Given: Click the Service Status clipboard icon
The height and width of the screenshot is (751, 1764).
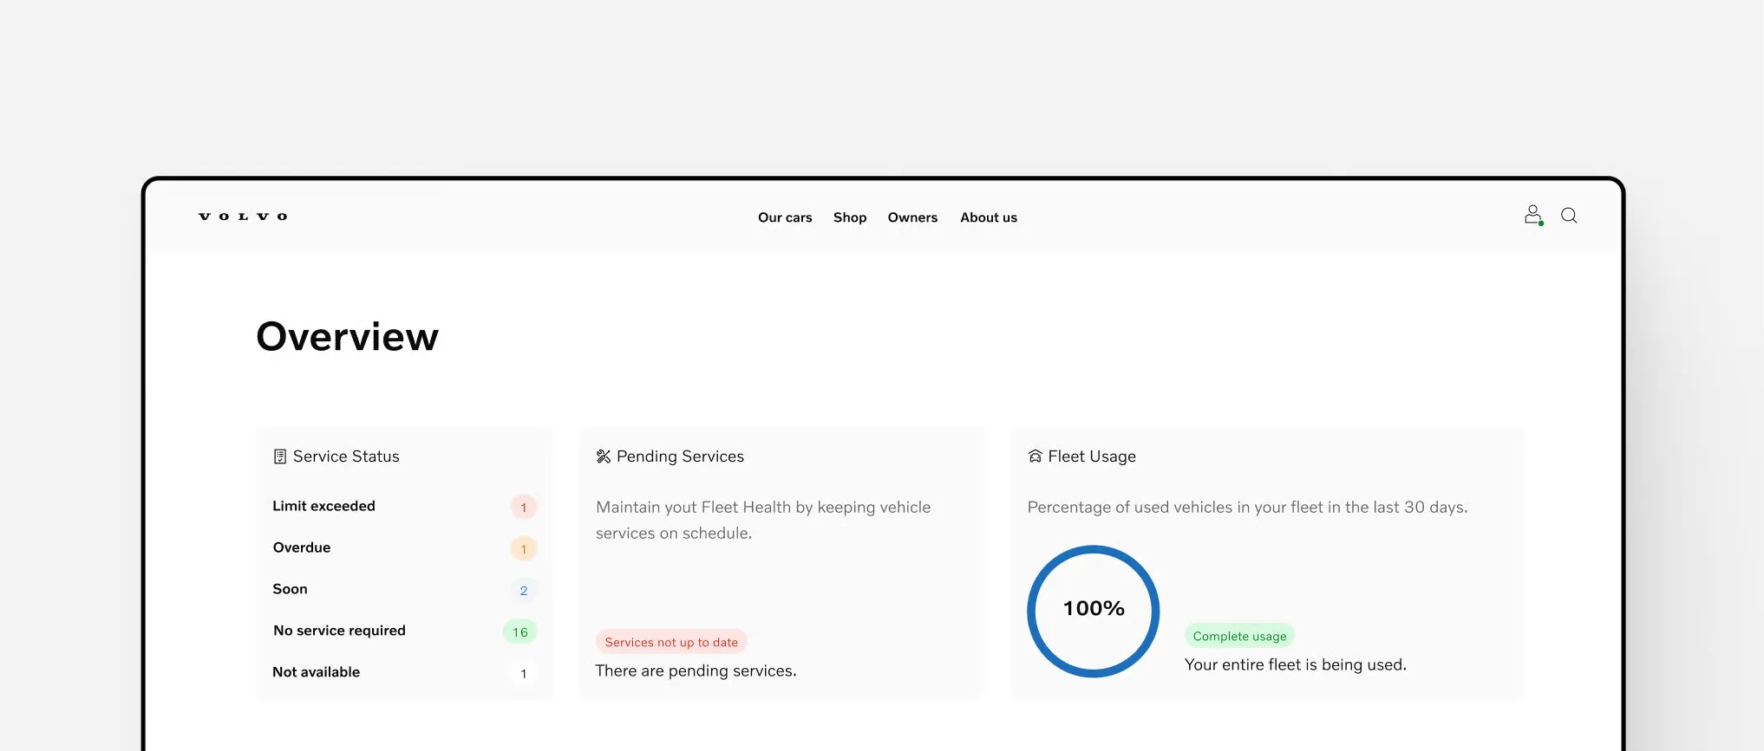Looking at the screenshot, I should tap(279, 456).
